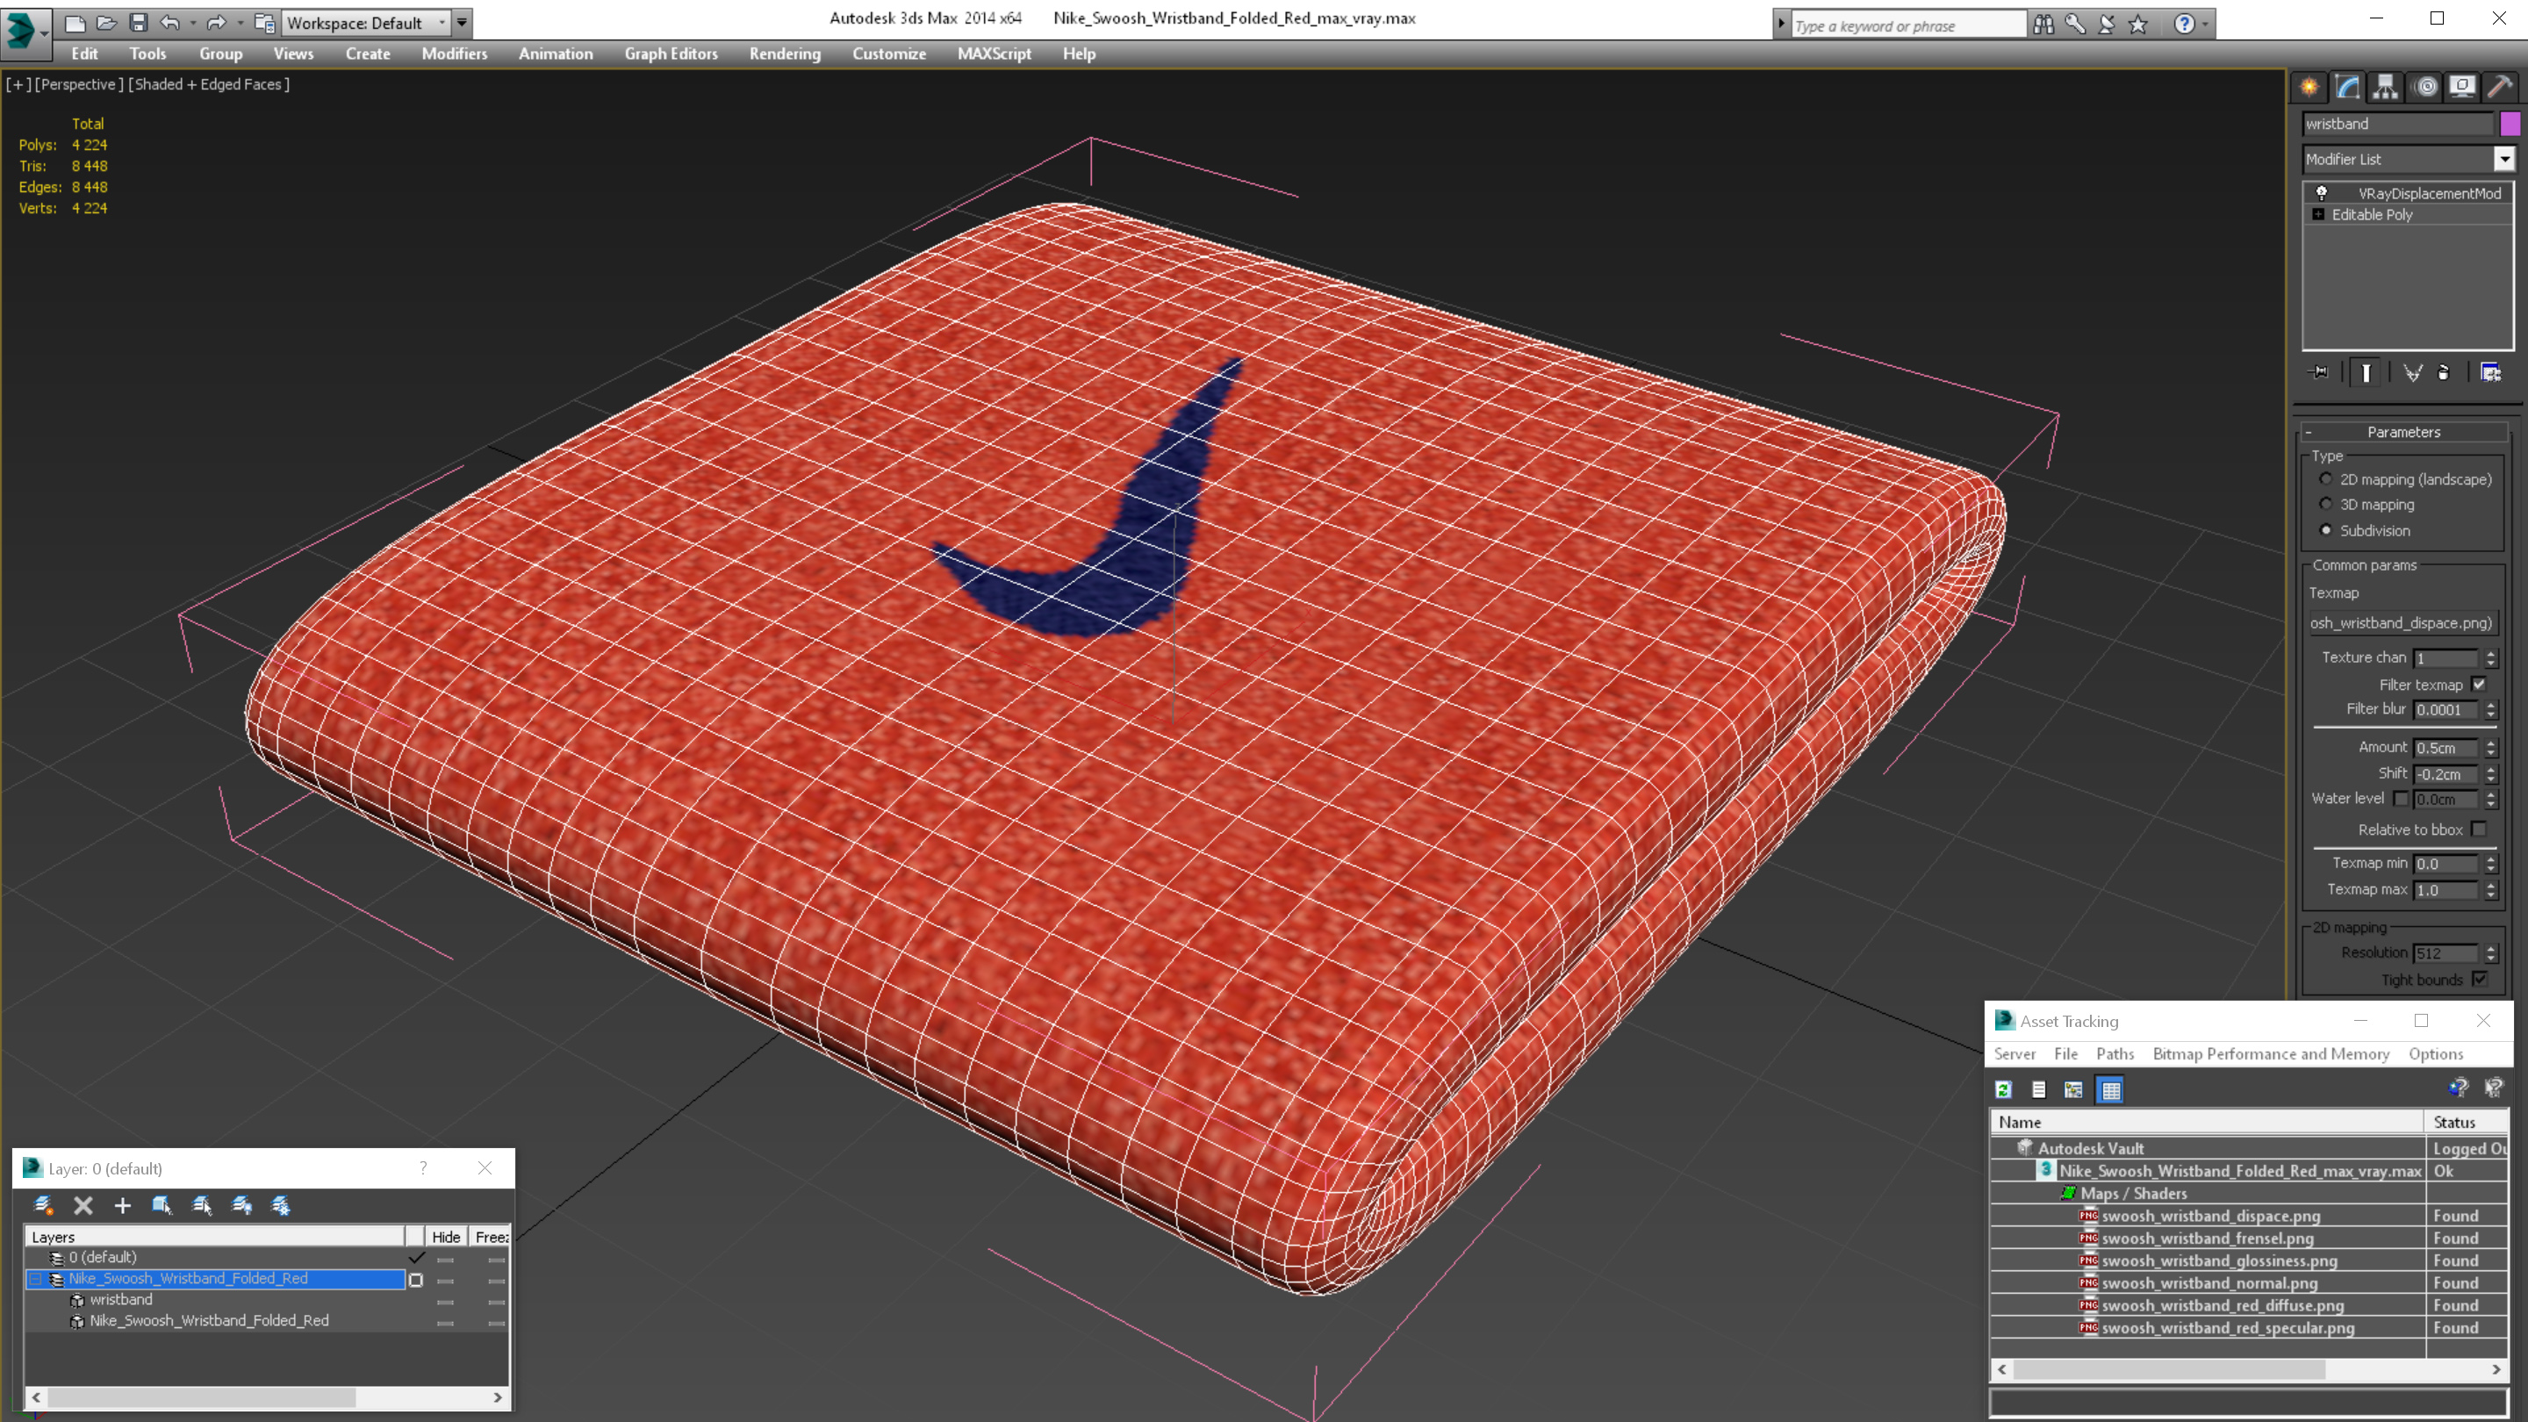
Task: Click binoculars search icon in InfoCenter
Action: pyautogui.click(x=2043, y=25)
